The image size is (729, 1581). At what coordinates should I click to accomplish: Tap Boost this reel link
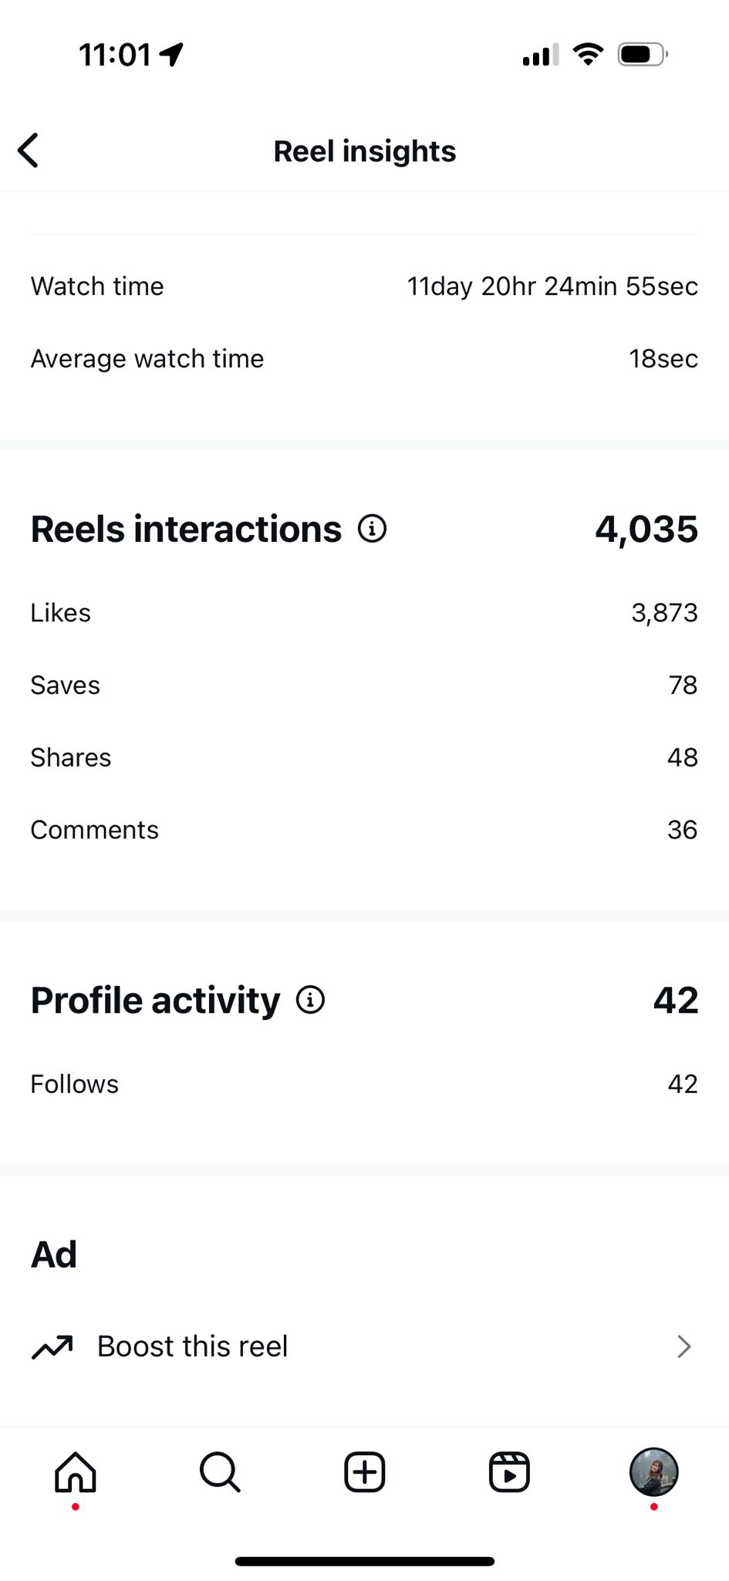192,1346
